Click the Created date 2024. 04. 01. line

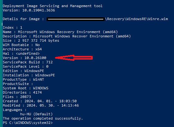[x=40, y=101]
